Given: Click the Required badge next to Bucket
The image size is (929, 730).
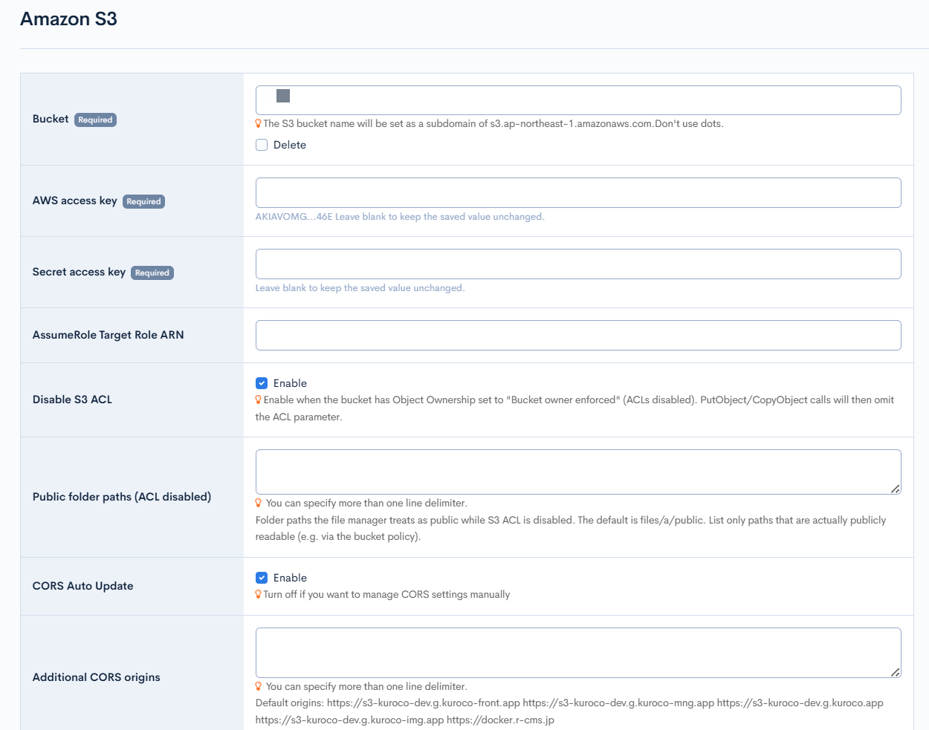Looking at the screenshot, I should (95, 120).
